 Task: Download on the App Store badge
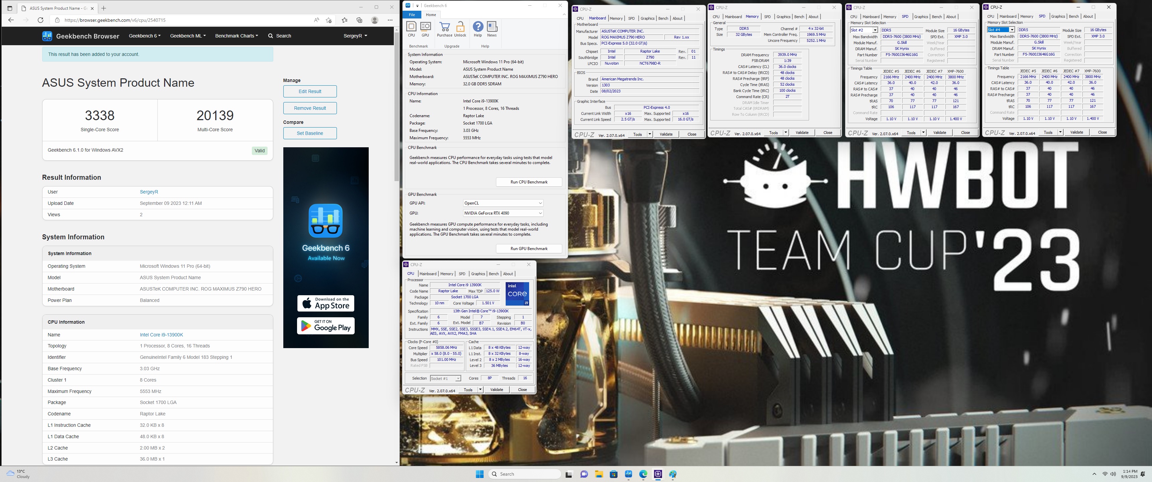coord(326,303)
